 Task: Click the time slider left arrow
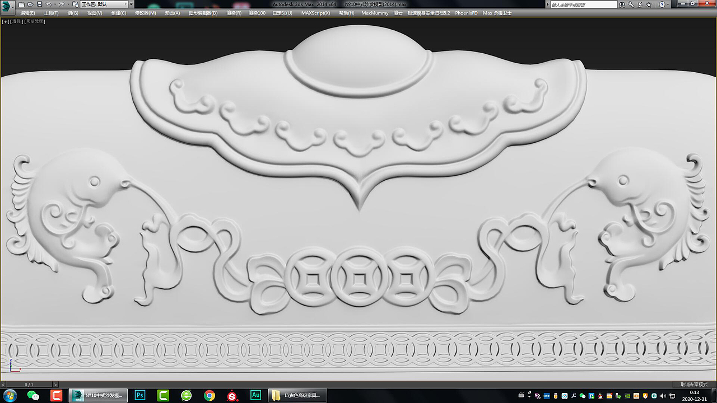[x=3, y=385]
